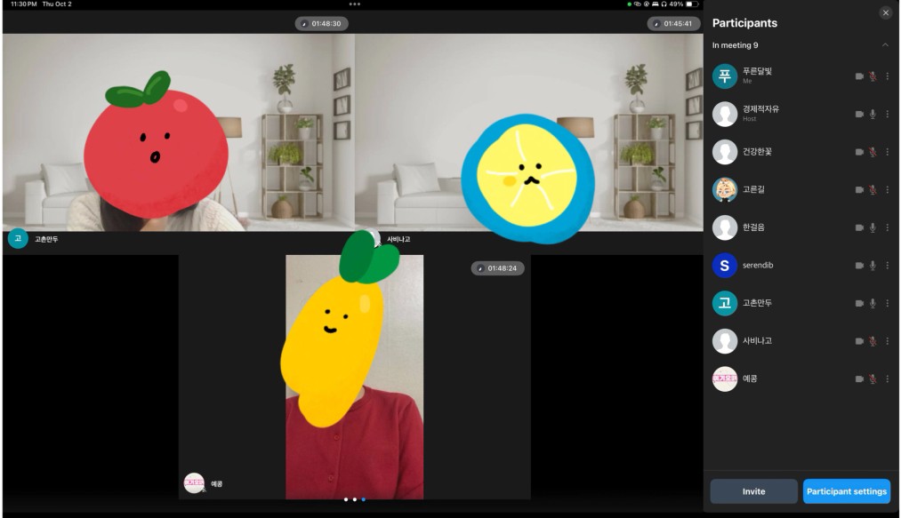Screen dimensions: 901x518
Task: Click the camera icon for 건강한꽃
Action: tap(859, 152)
